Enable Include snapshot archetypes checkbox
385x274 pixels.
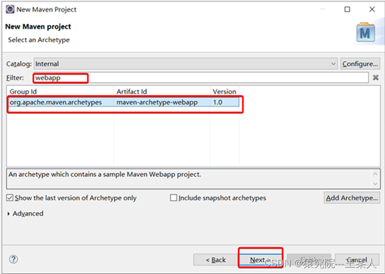tap(218, 198)
